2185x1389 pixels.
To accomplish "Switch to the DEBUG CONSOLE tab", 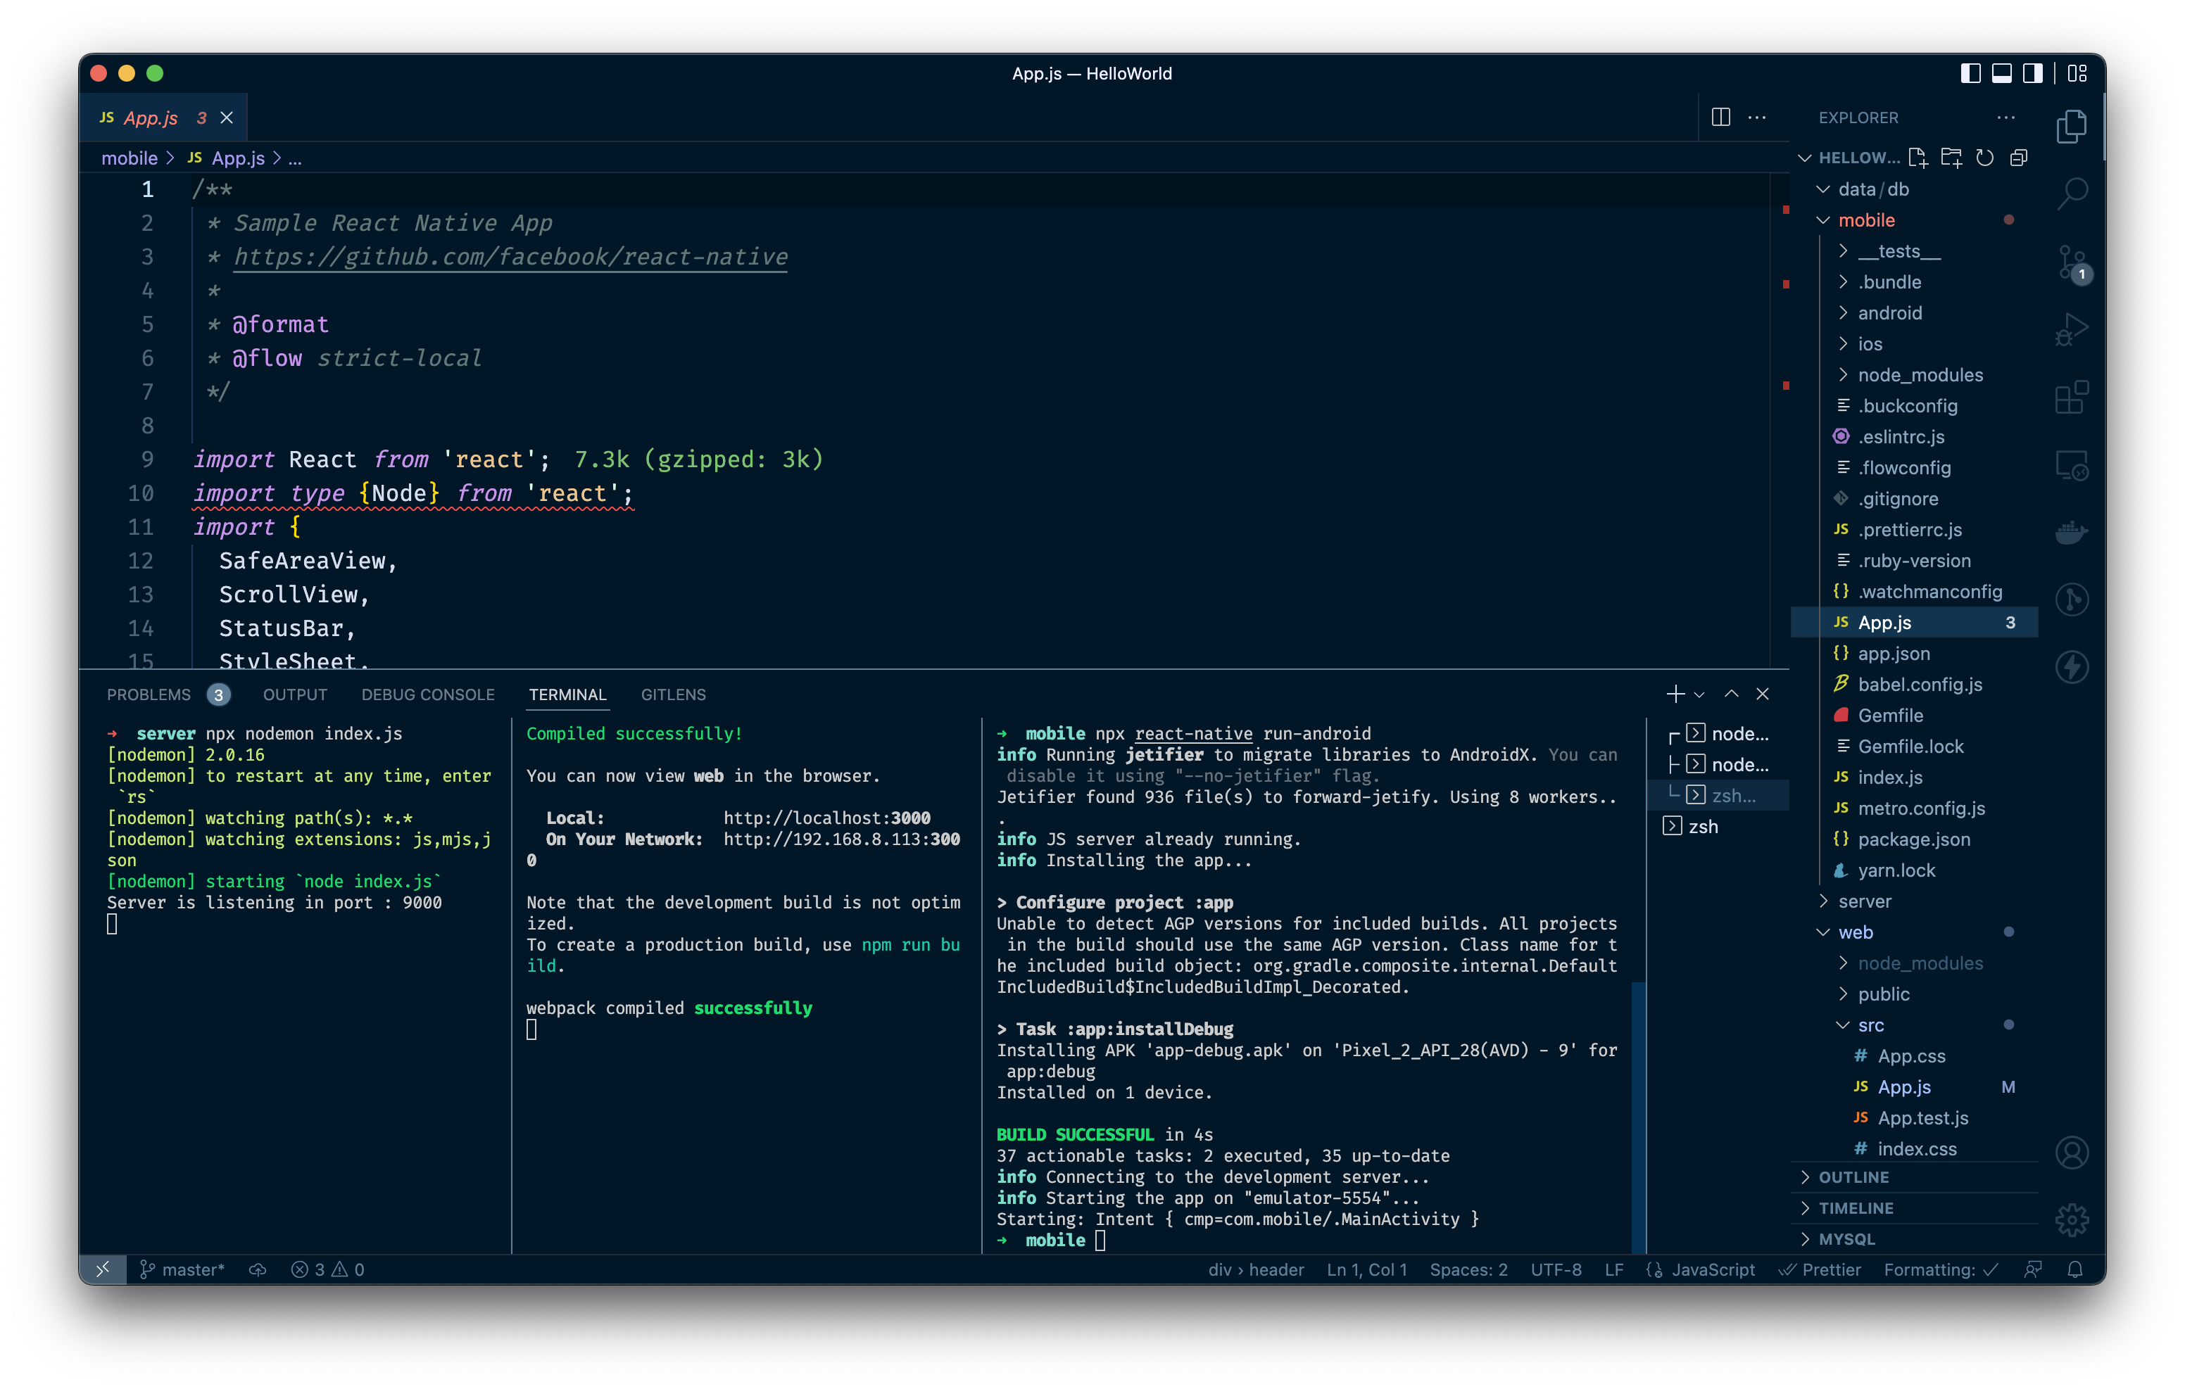I will tap(427, 695).
